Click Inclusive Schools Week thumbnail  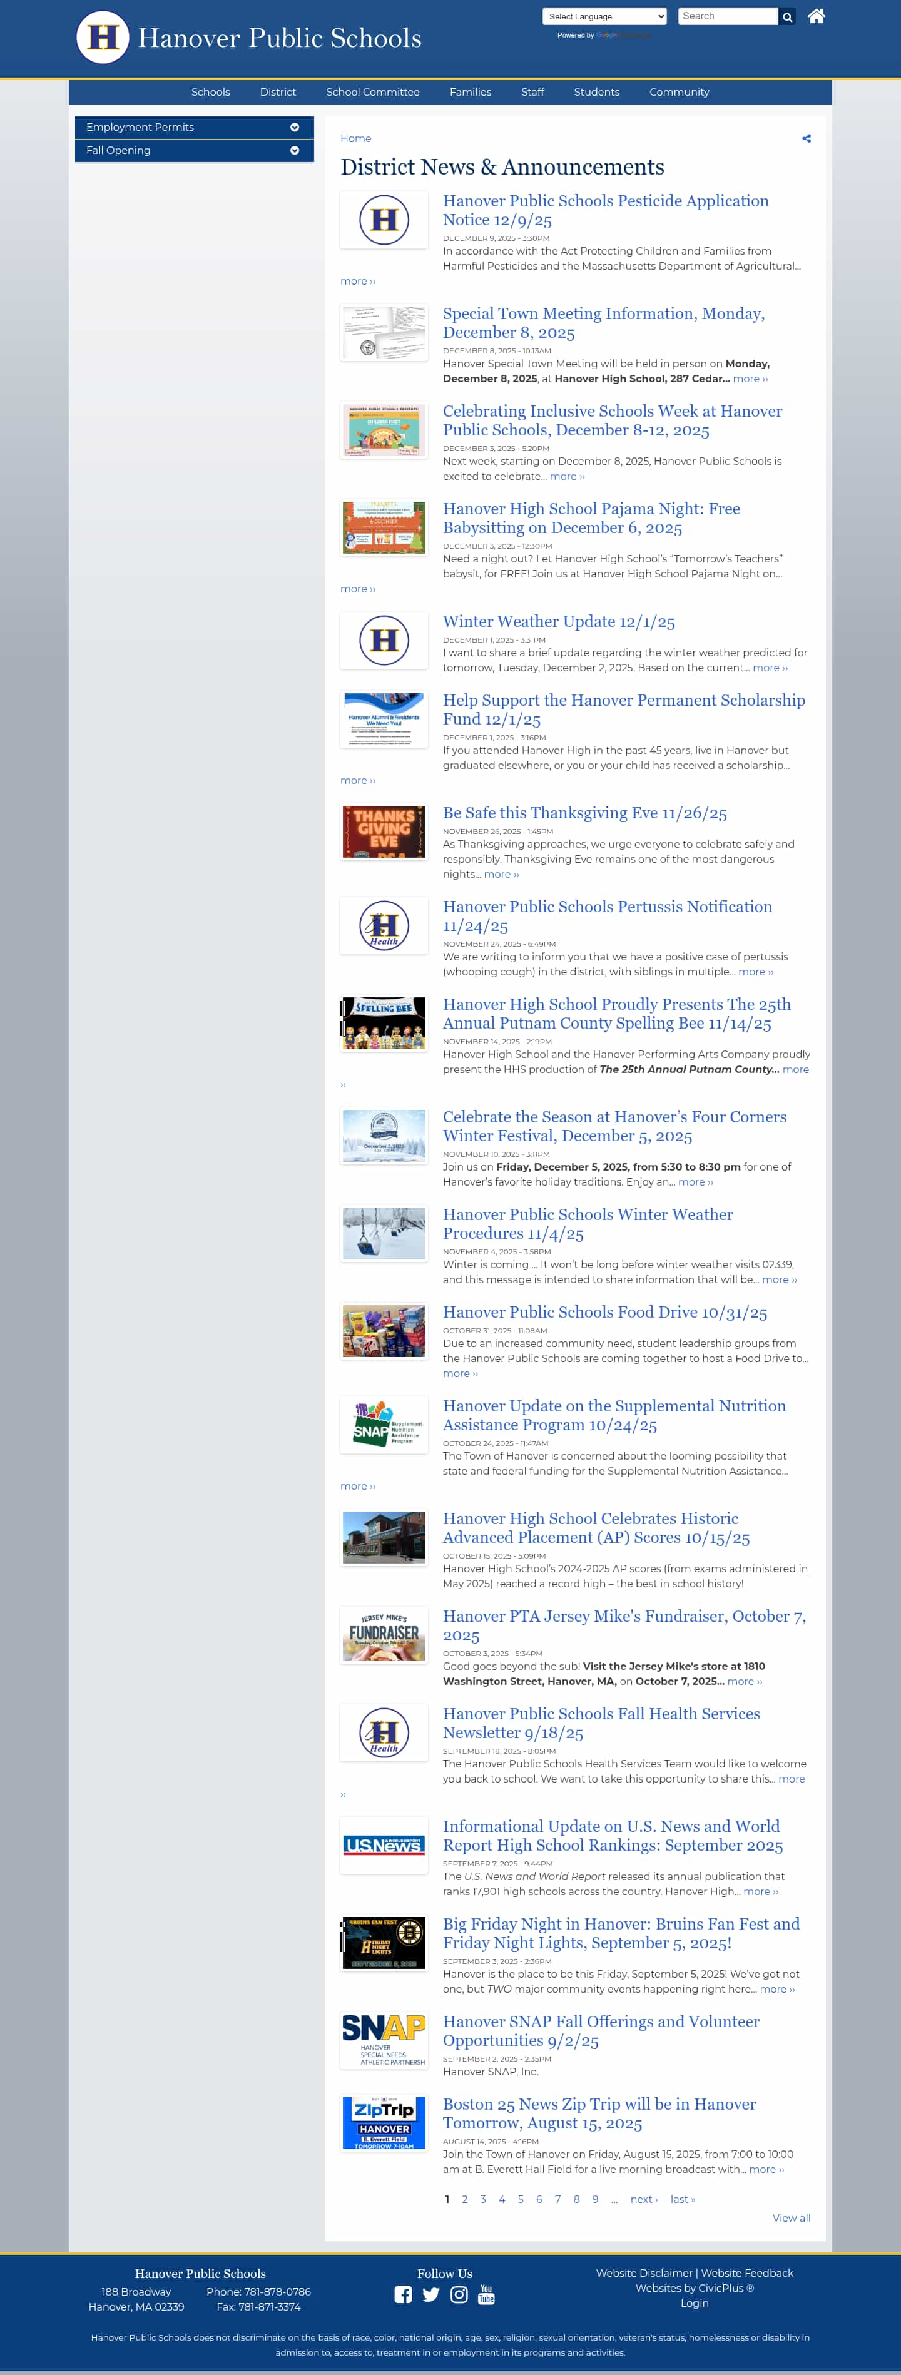point(384,430)
